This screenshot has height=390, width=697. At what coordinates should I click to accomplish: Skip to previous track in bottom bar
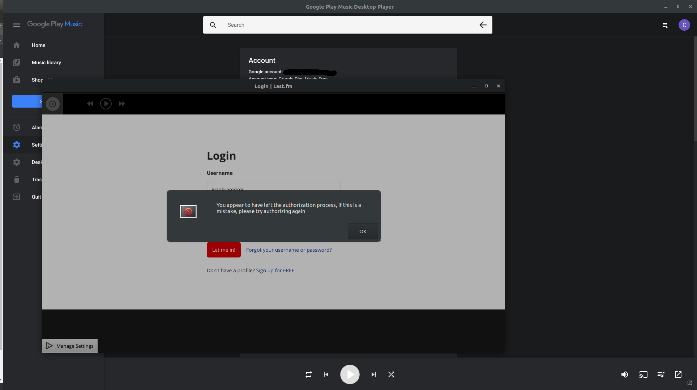(326, 374)
